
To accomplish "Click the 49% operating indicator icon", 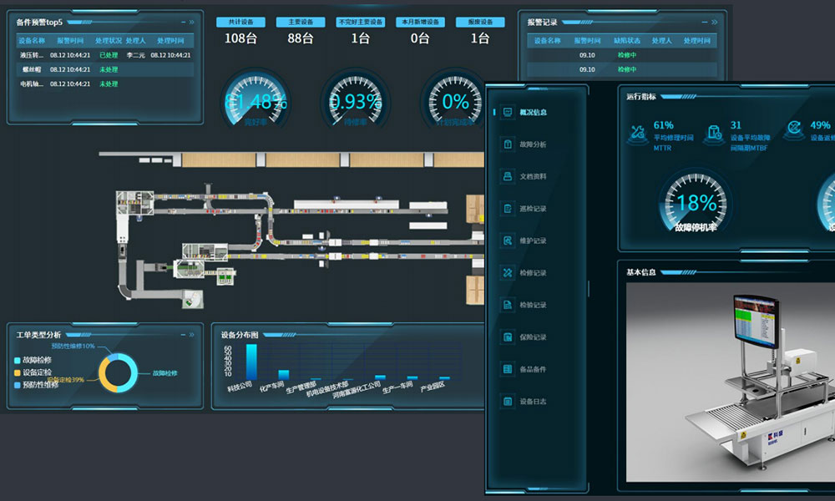I will pos(794,131).
